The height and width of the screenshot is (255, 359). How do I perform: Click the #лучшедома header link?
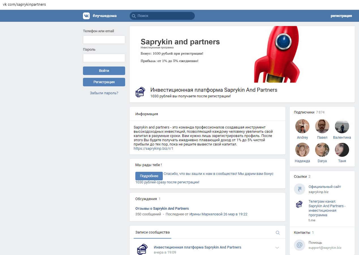(x=104, y=16)
